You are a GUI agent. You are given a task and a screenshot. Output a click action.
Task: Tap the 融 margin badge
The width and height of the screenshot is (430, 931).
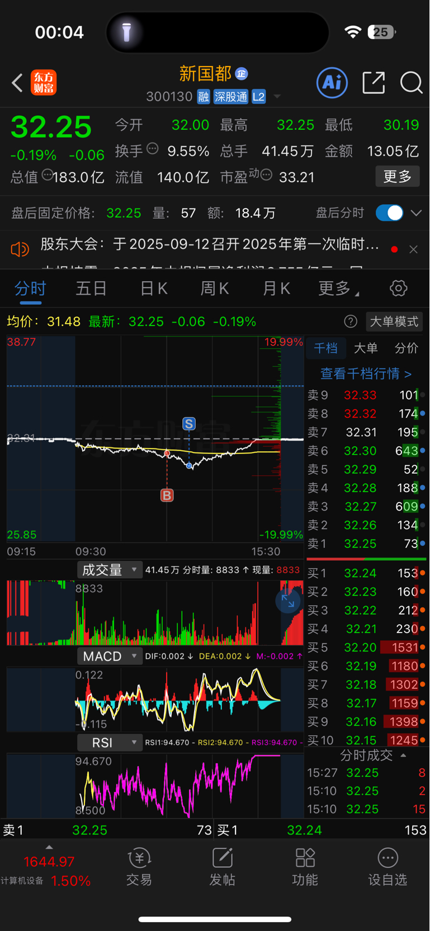point(204,97)
